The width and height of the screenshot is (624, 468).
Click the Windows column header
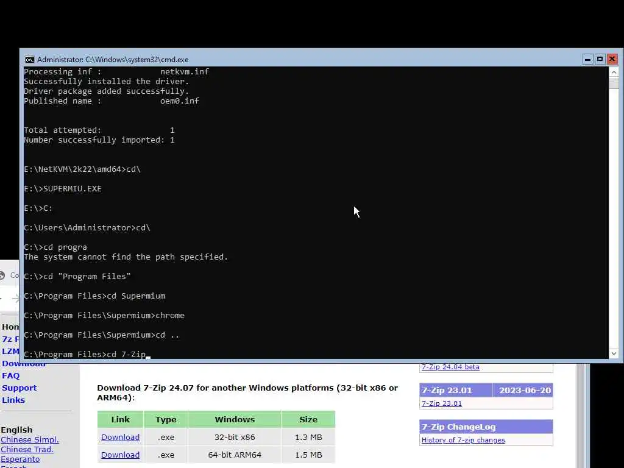(235, 419)
